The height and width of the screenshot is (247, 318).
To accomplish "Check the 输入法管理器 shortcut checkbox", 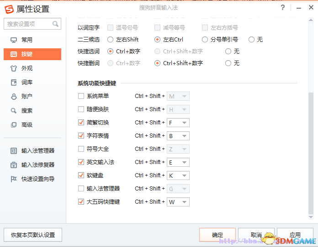I will pyautogui.click(x=81, y=189).
